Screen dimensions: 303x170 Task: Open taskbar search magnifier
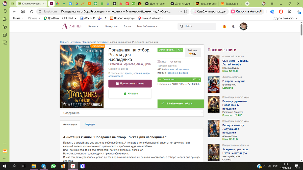(14, 166)
